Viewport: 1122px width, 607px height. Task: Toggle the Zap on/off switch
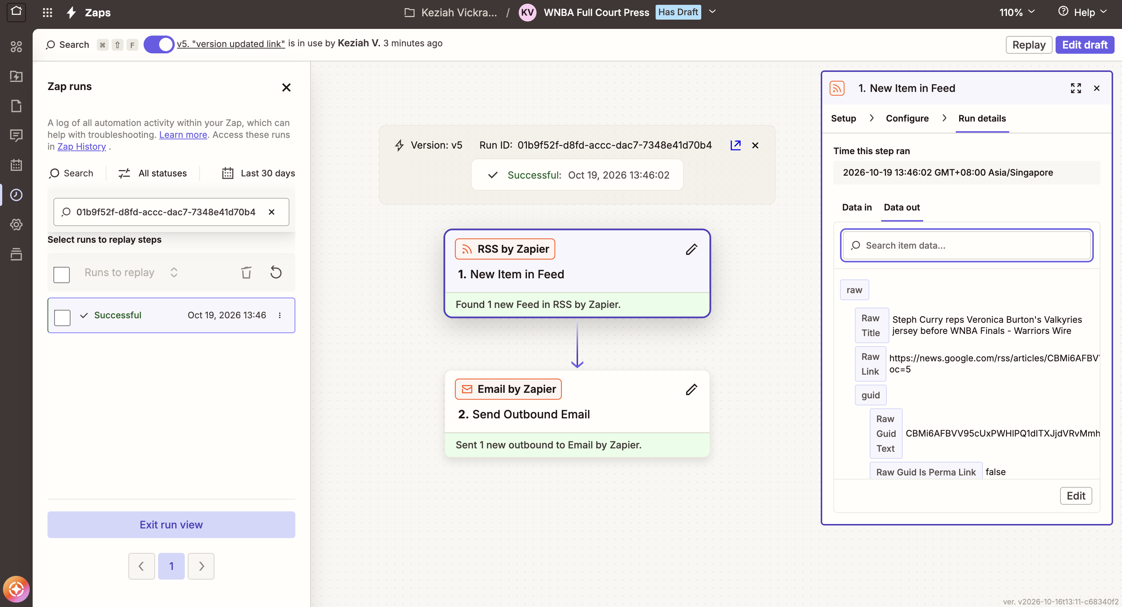(x=159, y=44)
